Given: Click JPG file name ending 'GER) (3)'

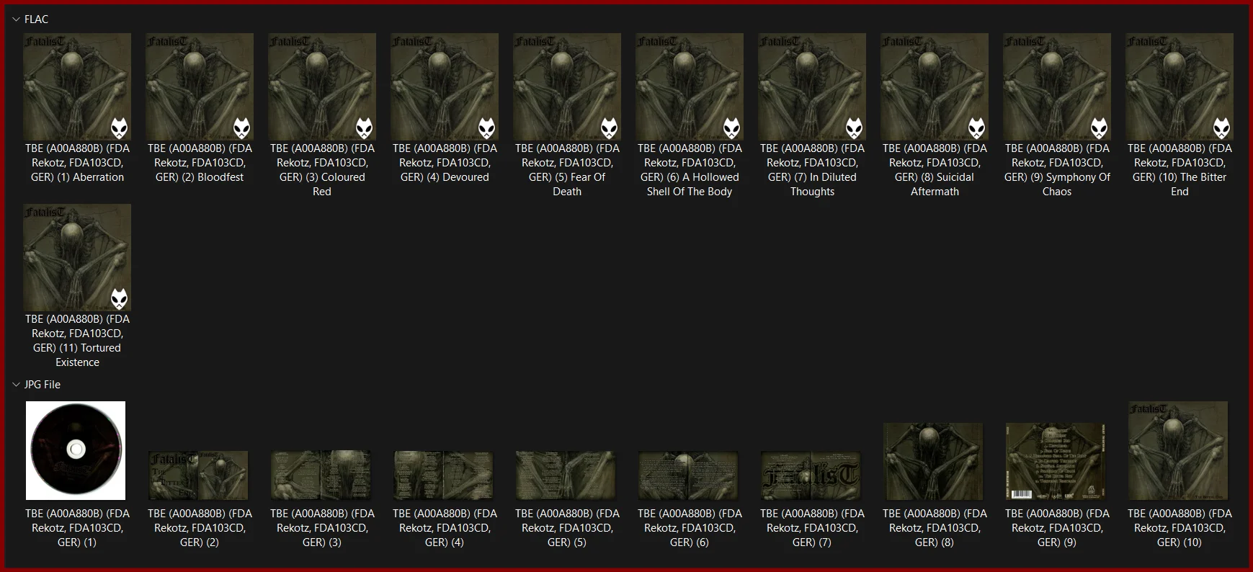Looking at the screenshot, I should tap(322, 528).
